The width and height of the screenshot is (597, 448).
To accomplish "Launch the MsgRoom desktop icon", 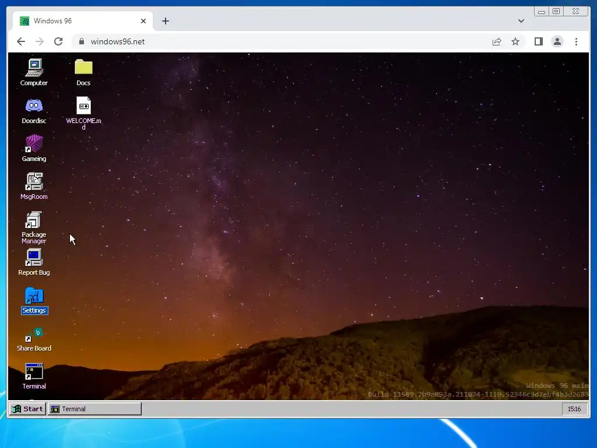I will click(x=34, y=186).
